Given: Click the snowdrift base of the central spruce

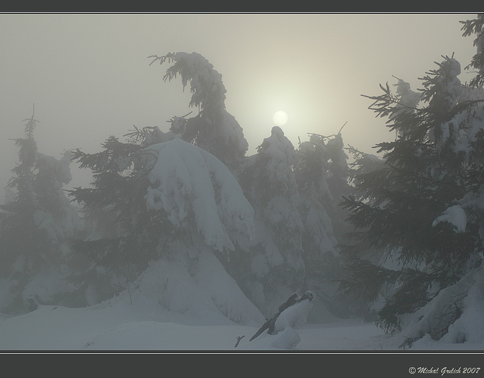Looking at the screenshot, I should pos(194,290).
